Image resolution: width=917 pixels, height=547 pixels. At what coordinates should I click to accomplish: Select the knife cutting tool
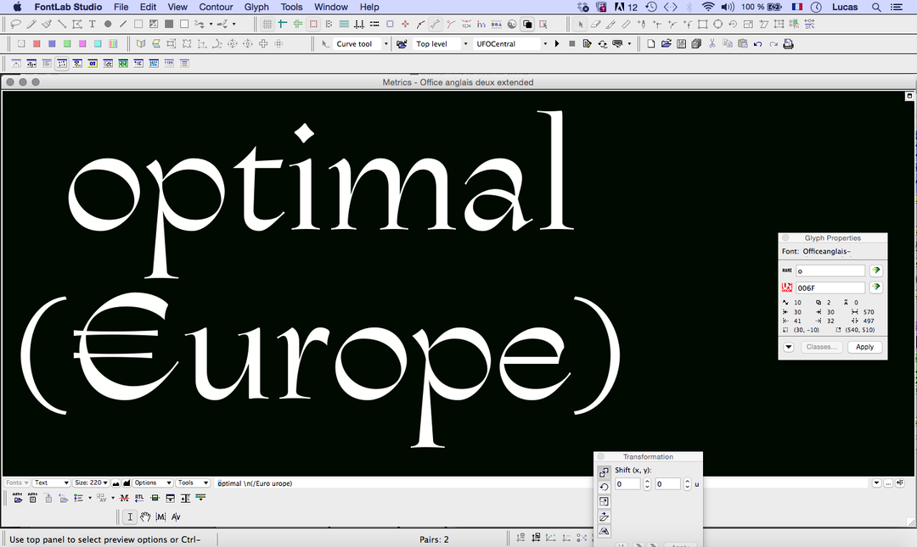pos(611,24)
